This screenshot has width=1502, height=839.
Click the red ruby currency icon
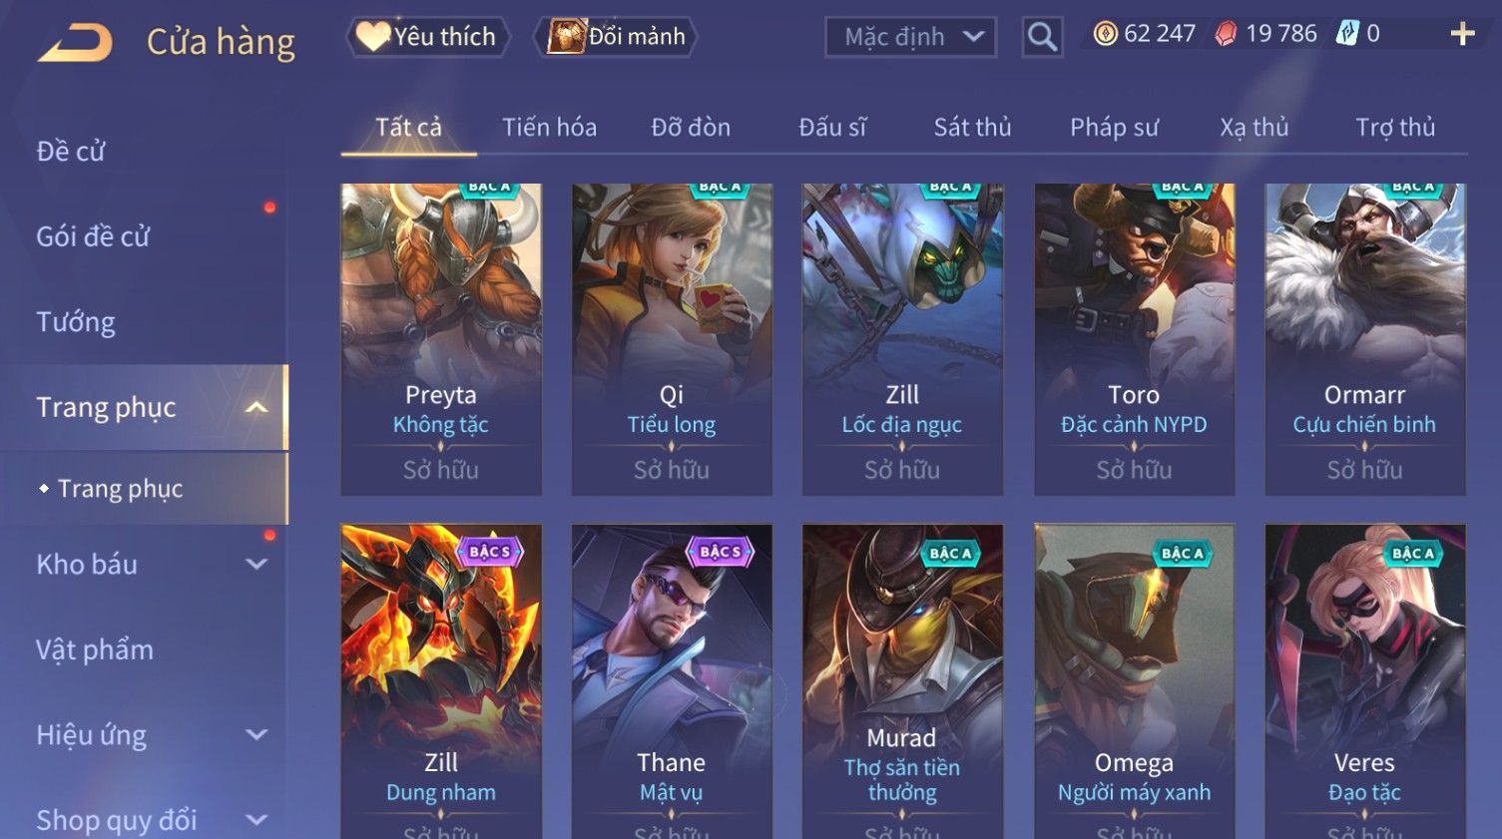coord(1227,34)
